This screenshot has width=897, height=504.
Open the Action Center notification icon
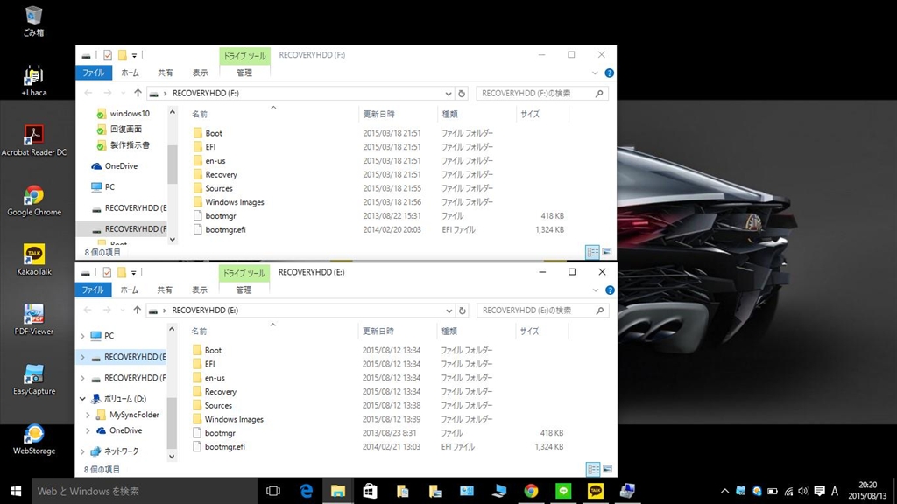(x=819, y=491)
